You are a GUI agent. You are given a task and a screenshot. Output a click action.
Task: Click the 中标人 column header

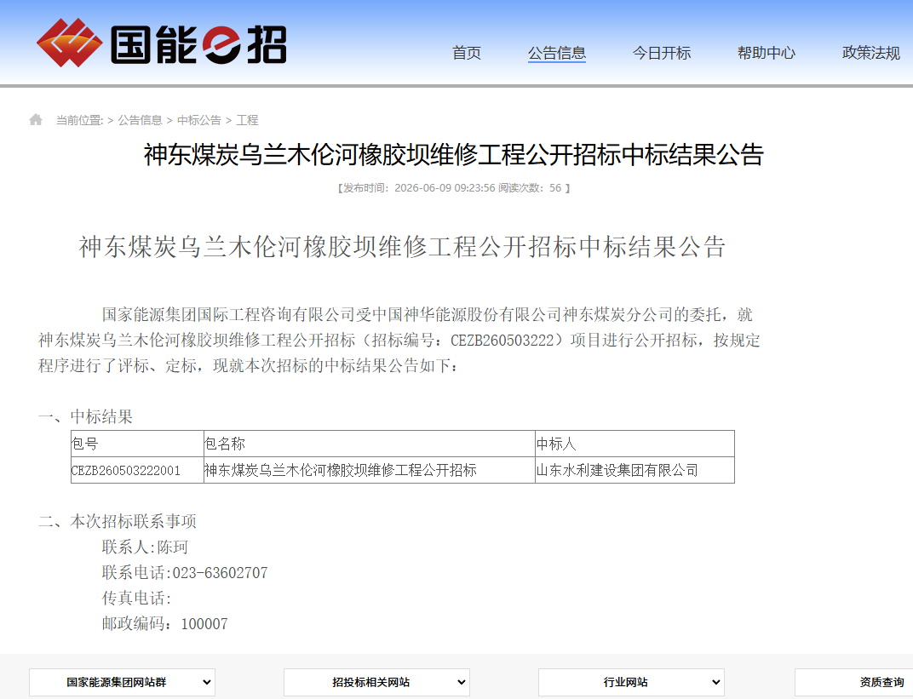[635, 444]
